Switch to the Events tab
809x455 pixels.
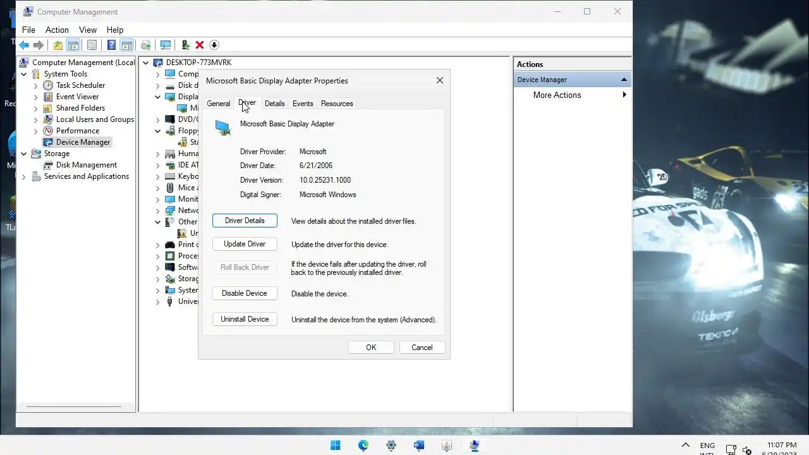click(x=303, y=104)
